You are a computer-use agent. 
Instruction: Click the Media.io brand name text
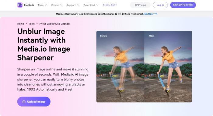[29, 5]
